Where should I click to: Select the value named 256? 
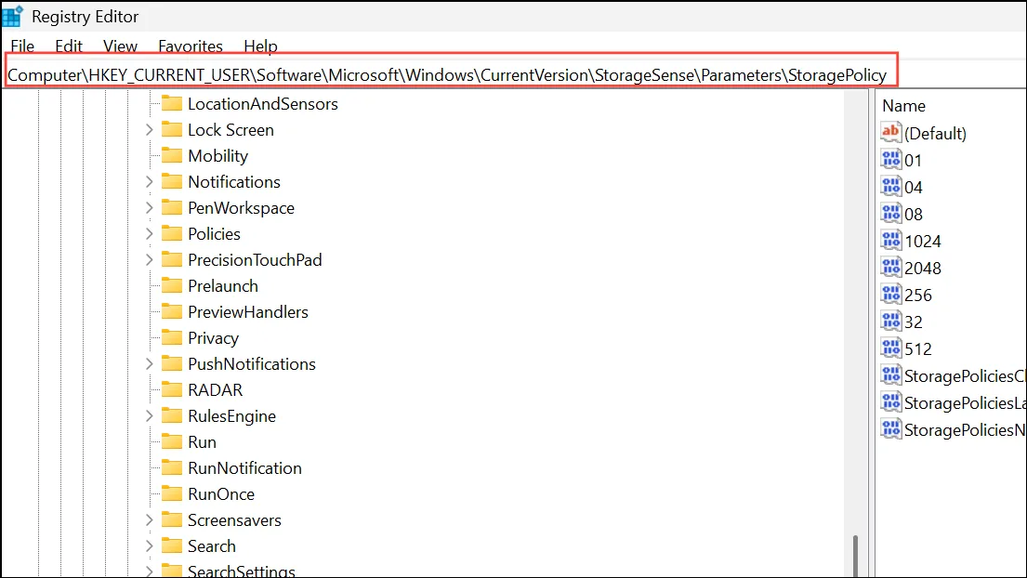point(917,296)
